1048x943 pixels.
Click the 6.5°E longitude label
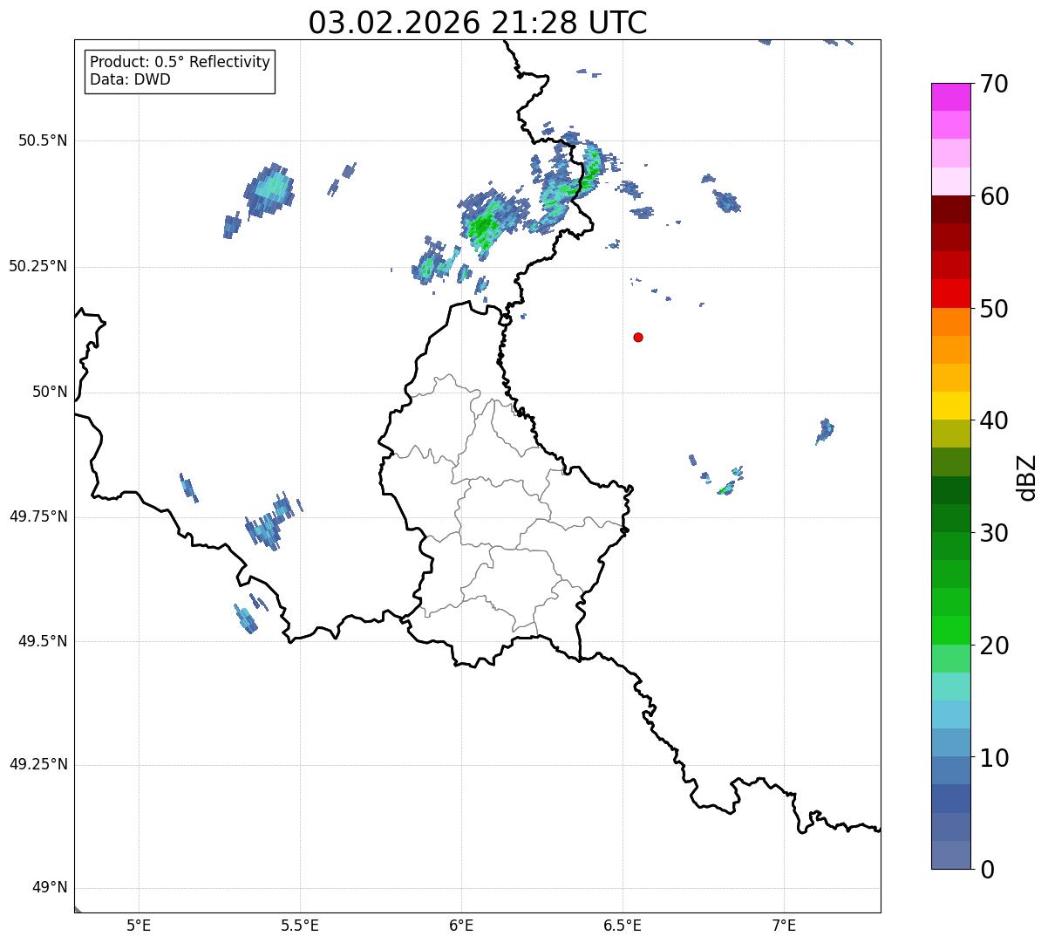click(x=623, y=926)
